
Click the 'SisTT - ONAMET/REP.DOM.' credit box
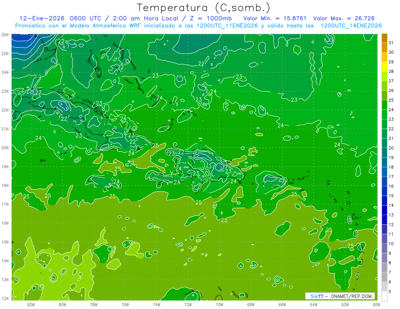click(340, 296)
